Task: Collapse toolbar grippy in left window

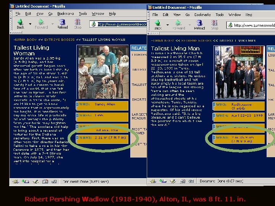Action: click(x=11, y=24)
